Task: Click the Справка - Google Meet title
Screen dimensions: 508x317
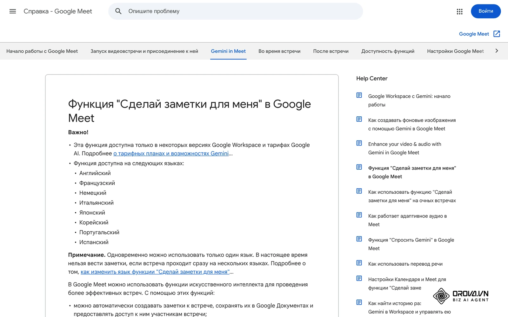Action: (58, 11)
